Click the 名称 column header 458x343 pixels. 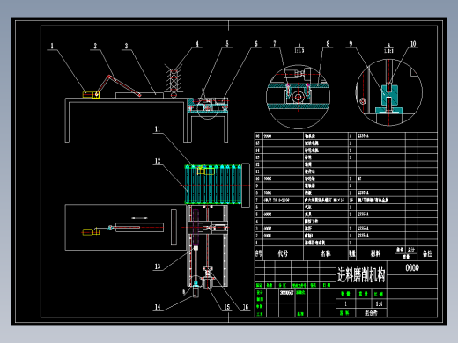(x=326, y=253)
